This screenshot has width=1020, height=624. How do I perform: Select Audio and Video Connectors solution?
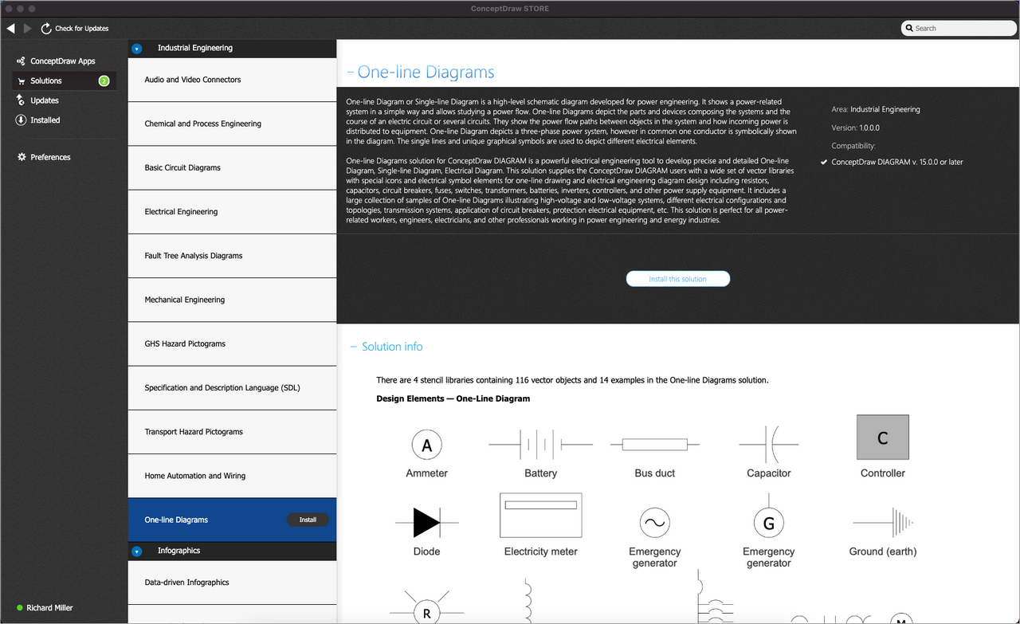[x=232, y=80]
